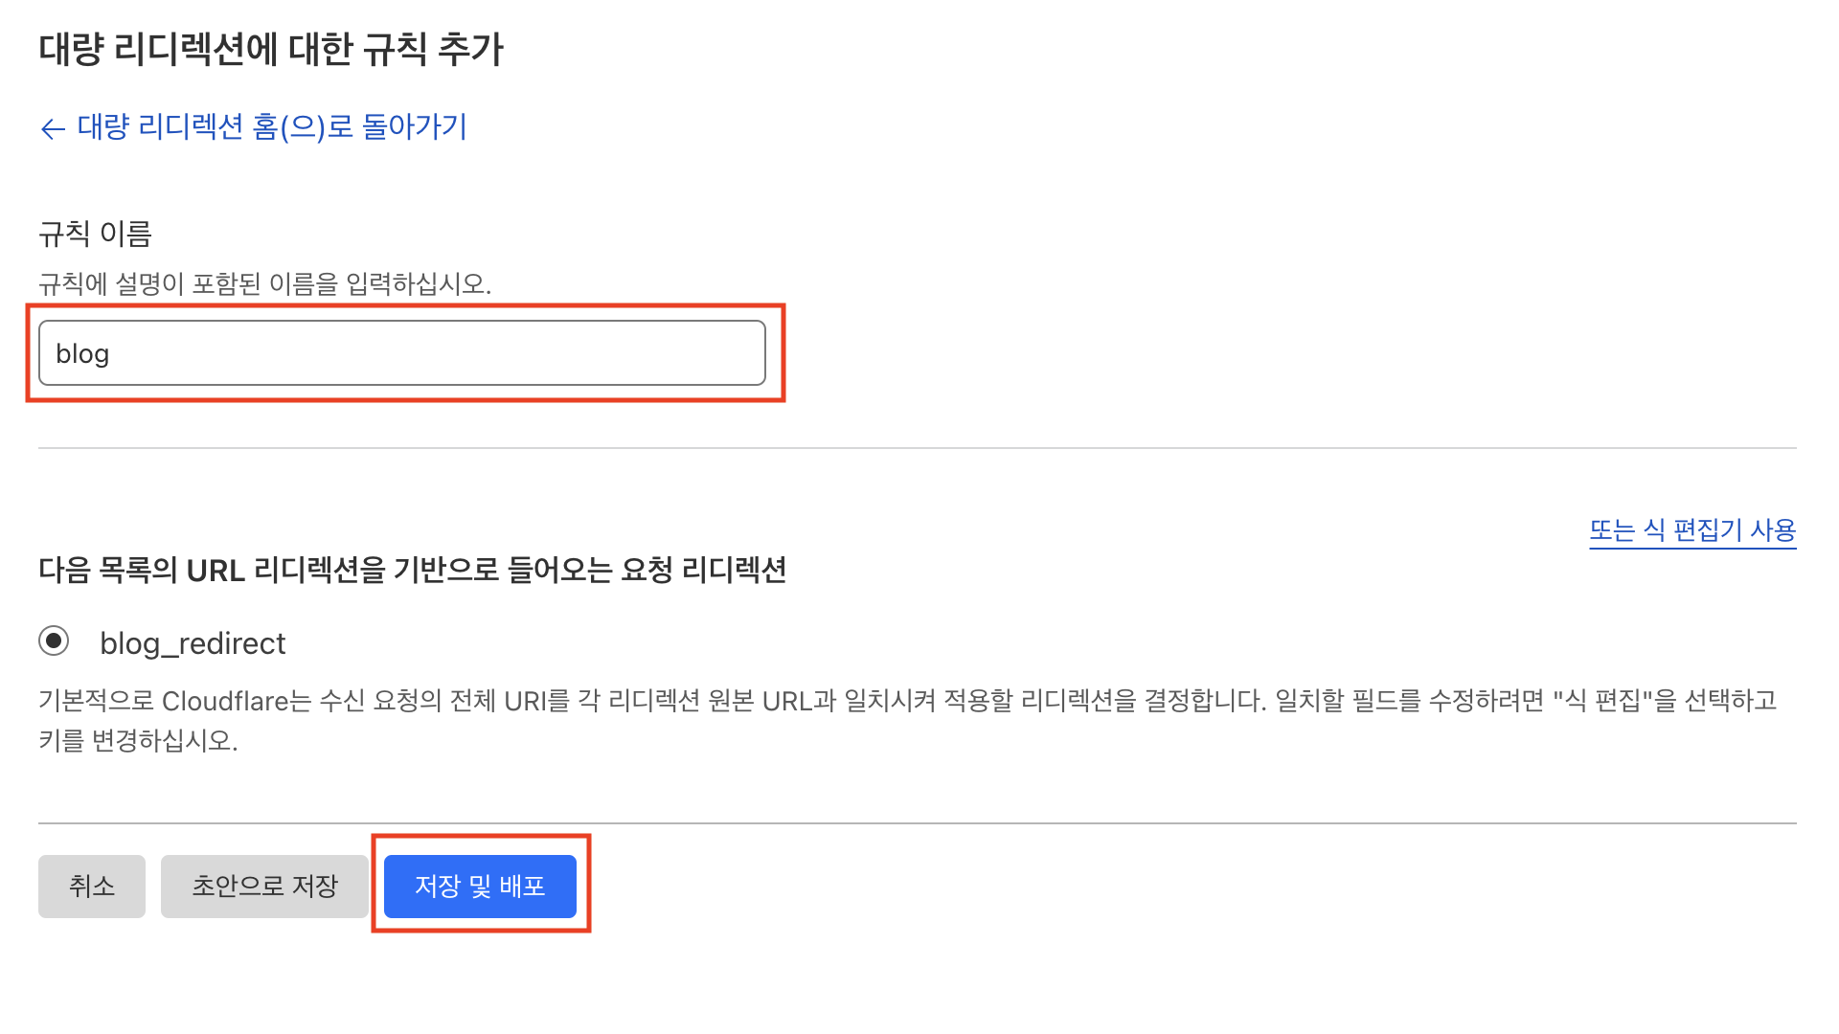Click the URL 리디렉션 section heading
Screen dimensions: 1839x1034
pos(412,570)
